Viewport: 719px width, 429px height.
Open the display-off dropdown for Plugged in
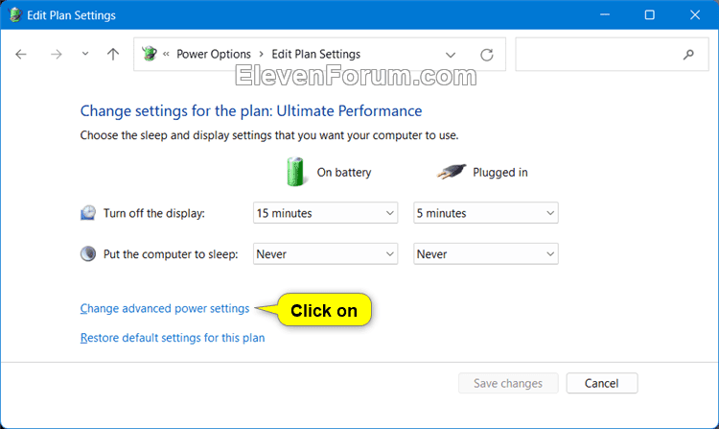pos(486,213)
